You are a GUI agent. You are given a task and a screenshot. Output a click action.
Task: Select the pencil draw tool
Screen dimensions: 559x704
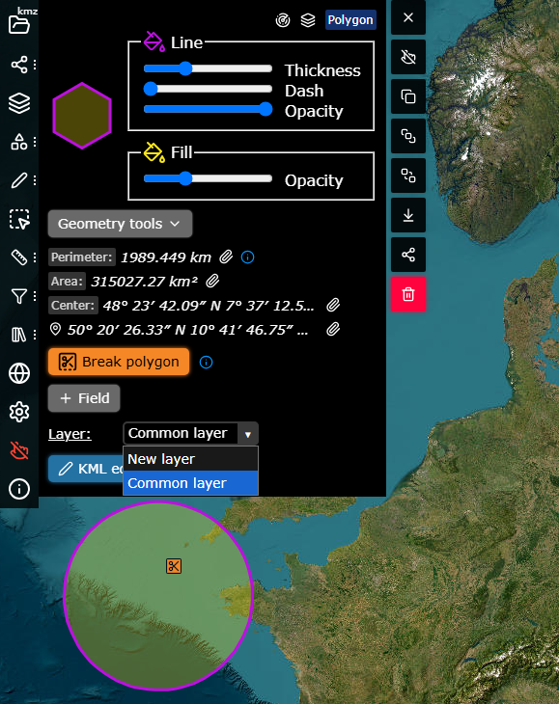coord(19,180)
